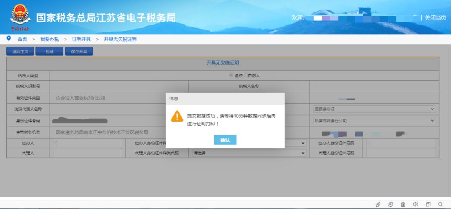Click the orange warning triangle icon
This screenshot has width=451, height=209.
click(177, 116)
